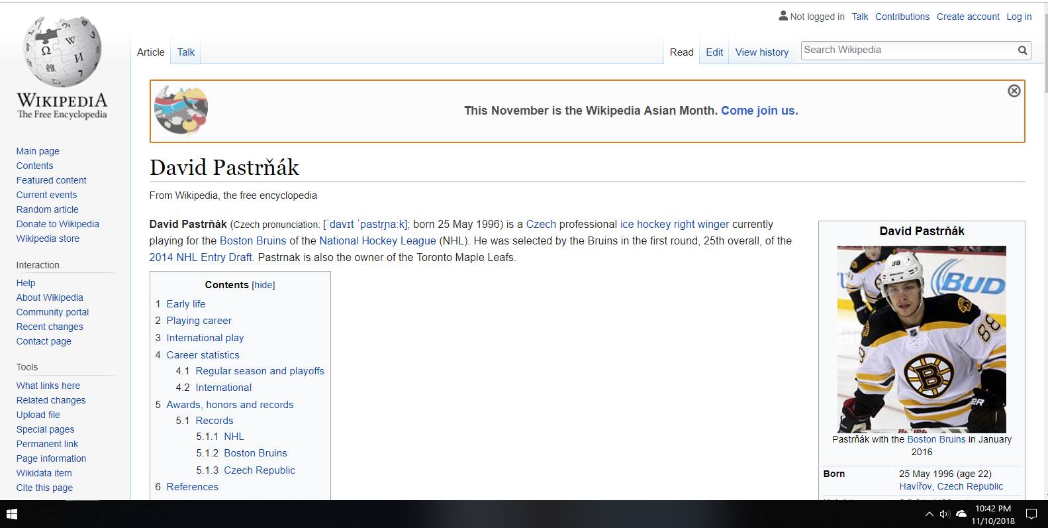Open the Contact page link

click(44, 341)
